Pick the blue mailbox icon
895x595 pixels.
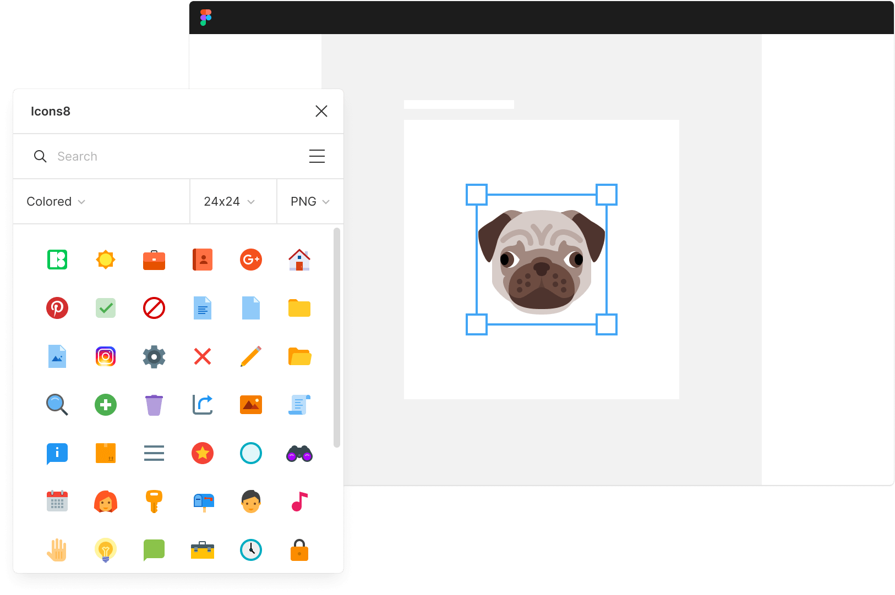coord(203,502)
